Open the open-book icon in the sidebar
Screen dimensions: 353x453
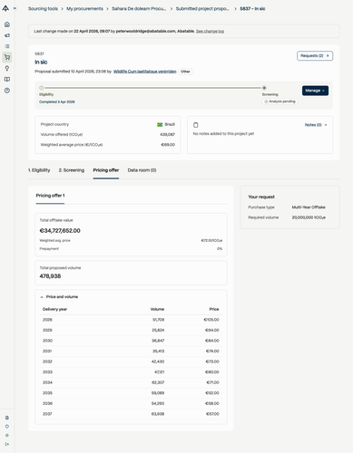pyautogui.click(x=7, y=79)
